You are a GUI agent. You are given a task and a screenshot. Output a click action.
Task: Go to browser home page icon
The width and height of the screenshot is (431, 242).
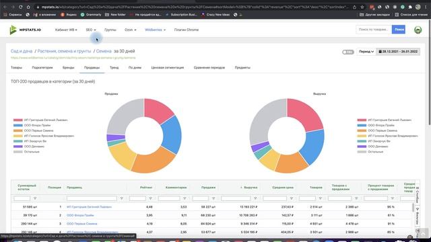click(28, 7)
